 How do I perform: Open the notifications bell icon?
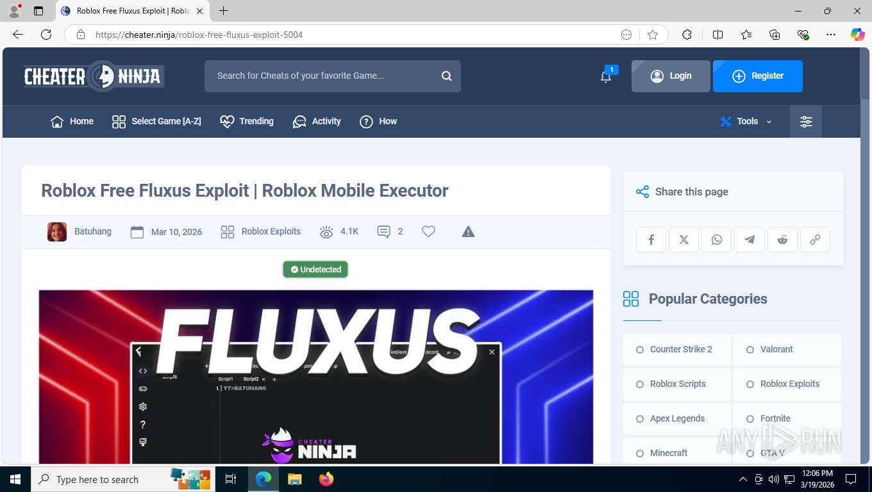[606, 76]
